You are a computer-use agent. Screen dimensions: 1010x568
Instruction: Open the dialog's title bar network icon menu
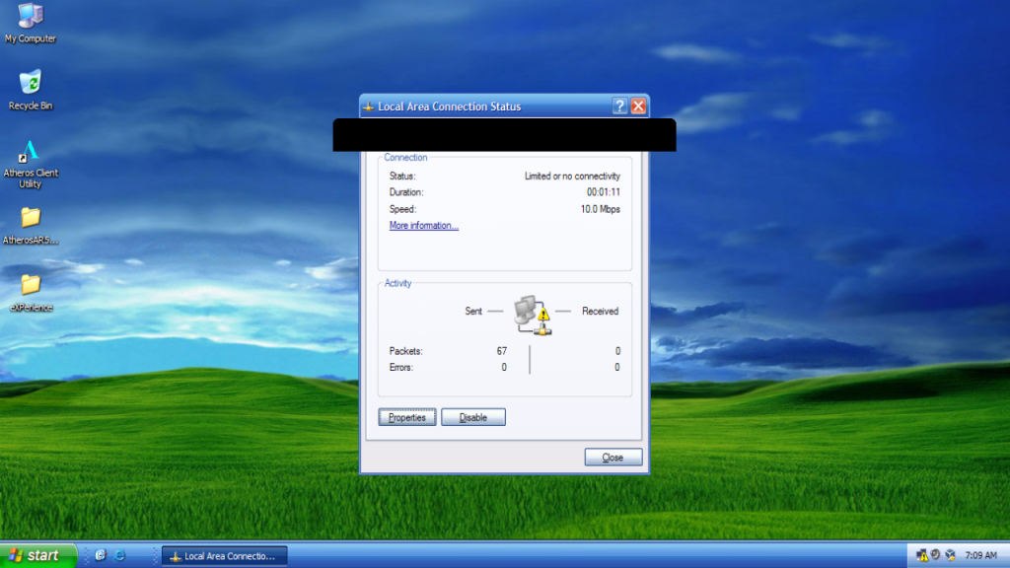pos(369,106)
